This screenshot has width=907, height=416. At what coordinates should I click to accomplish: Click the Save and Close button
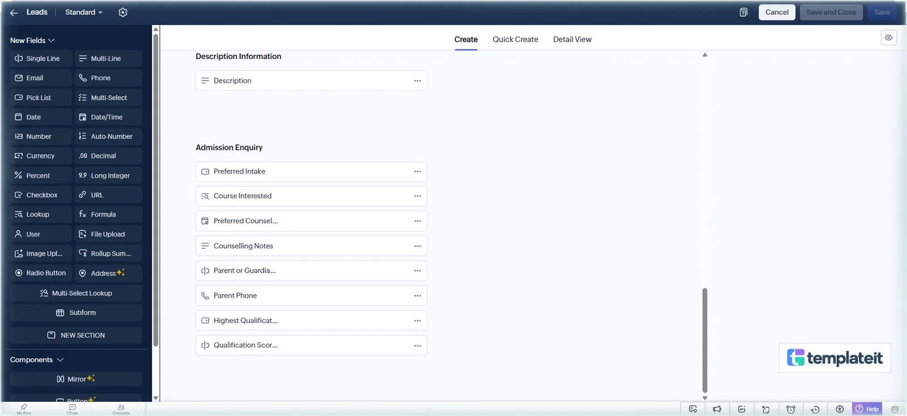831,12
